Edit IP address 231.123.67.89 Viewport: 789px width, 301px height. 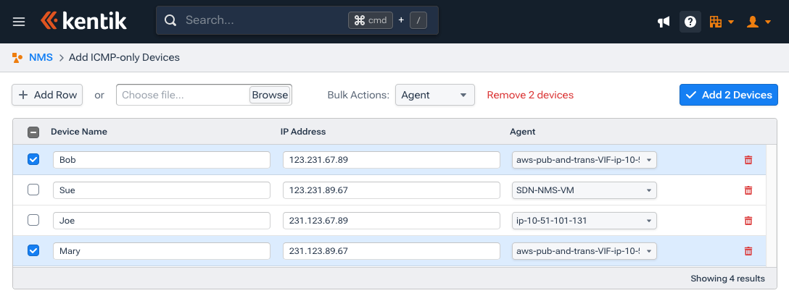pyautogui.click(x=392, y=221)
